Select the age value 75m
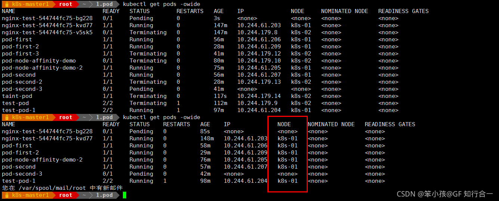The height and width of the screenshot is (201, 499). click(218, 68)
